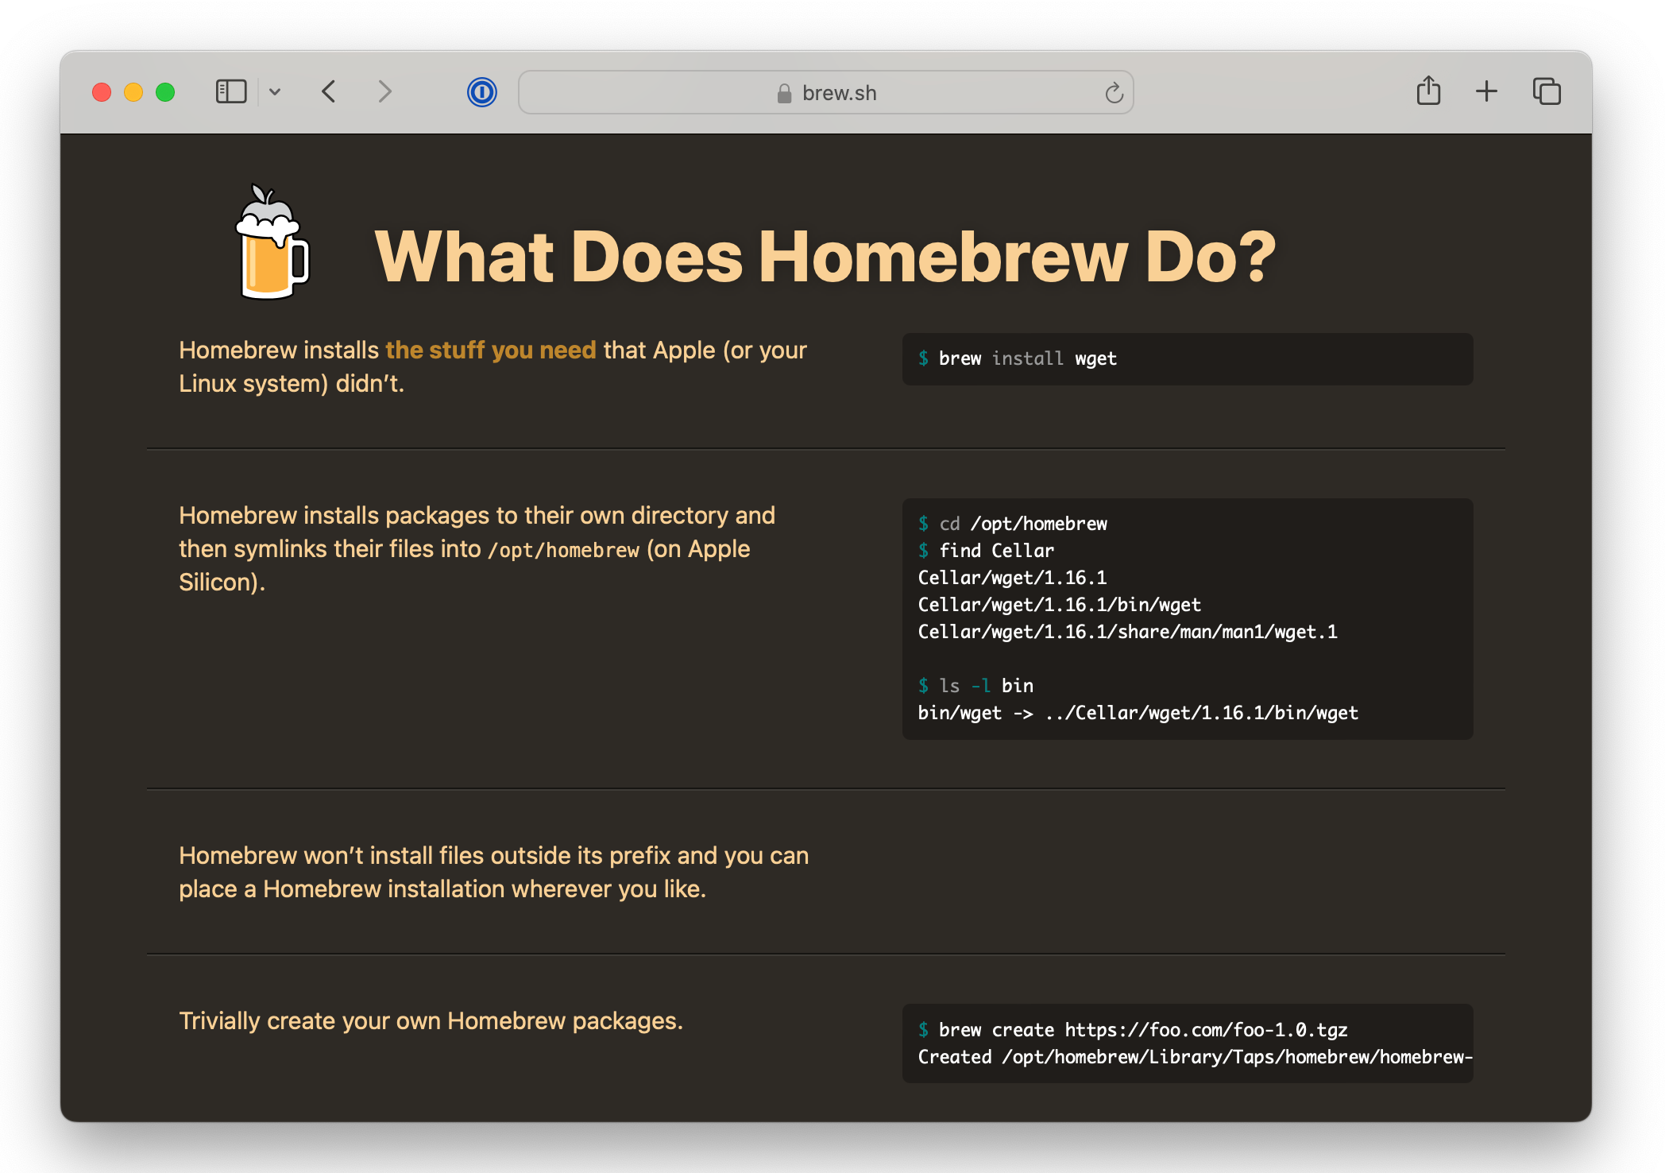Click "the stuff you need" highlighted text
Screen dimensions: 1665x1173
pyautogui.click(x=490, y=350)
